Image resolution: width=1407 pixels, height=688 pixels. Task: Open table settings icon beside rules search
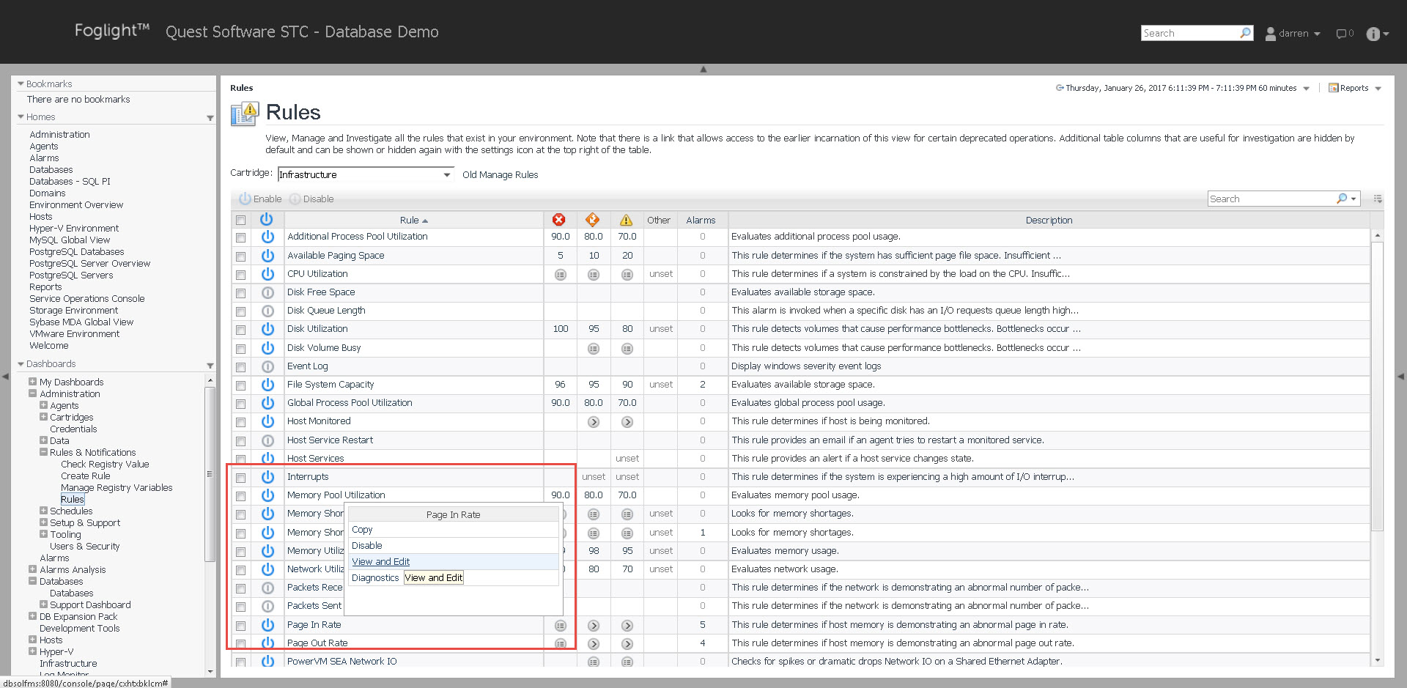[1378, 199]
